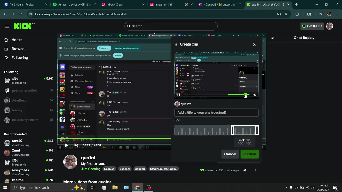Click the right clip trim handle
The height and width of the screenshot is (192, 342).
tap(257, 130)
